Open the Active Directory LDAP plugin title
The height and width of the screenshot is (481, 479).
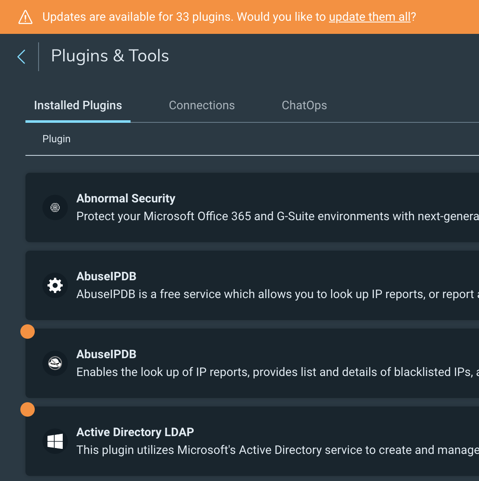click(x=135, y=432)
